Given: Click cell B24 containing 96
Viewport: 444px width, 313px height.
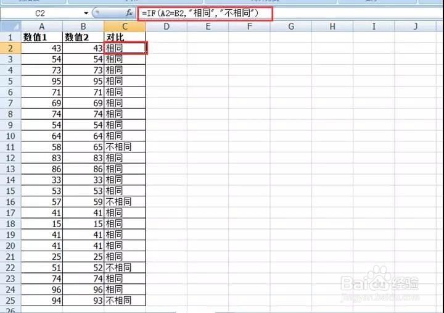Looking at the screenshot, I should (83, 290).
